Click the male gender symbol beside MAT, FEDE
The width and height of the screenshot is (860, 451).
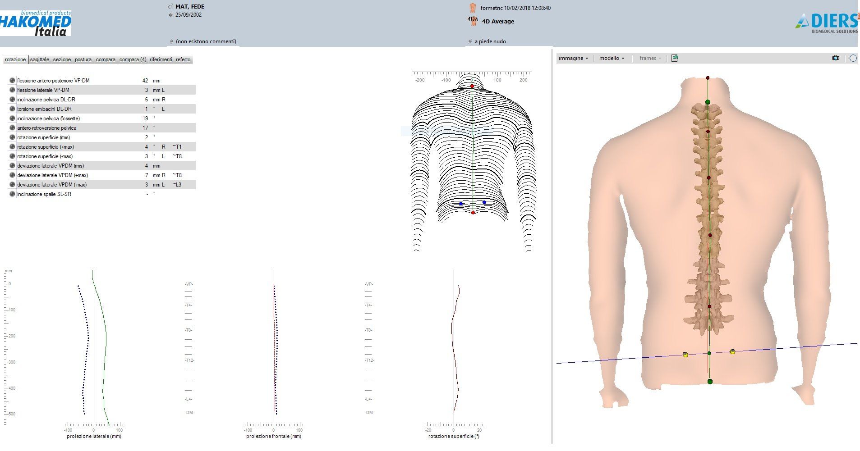[170, 7]
